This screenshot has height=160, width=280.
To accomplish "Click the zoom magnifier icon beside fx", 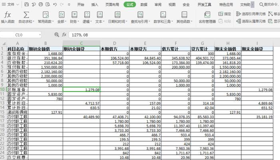I will click(57, 35).
